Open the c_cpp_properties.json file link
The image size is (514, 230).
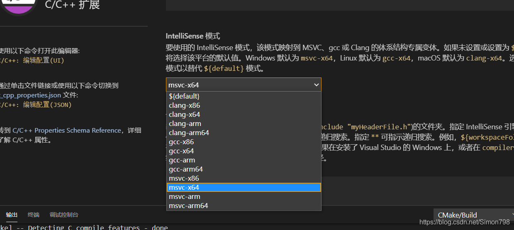tap(30, 95)
